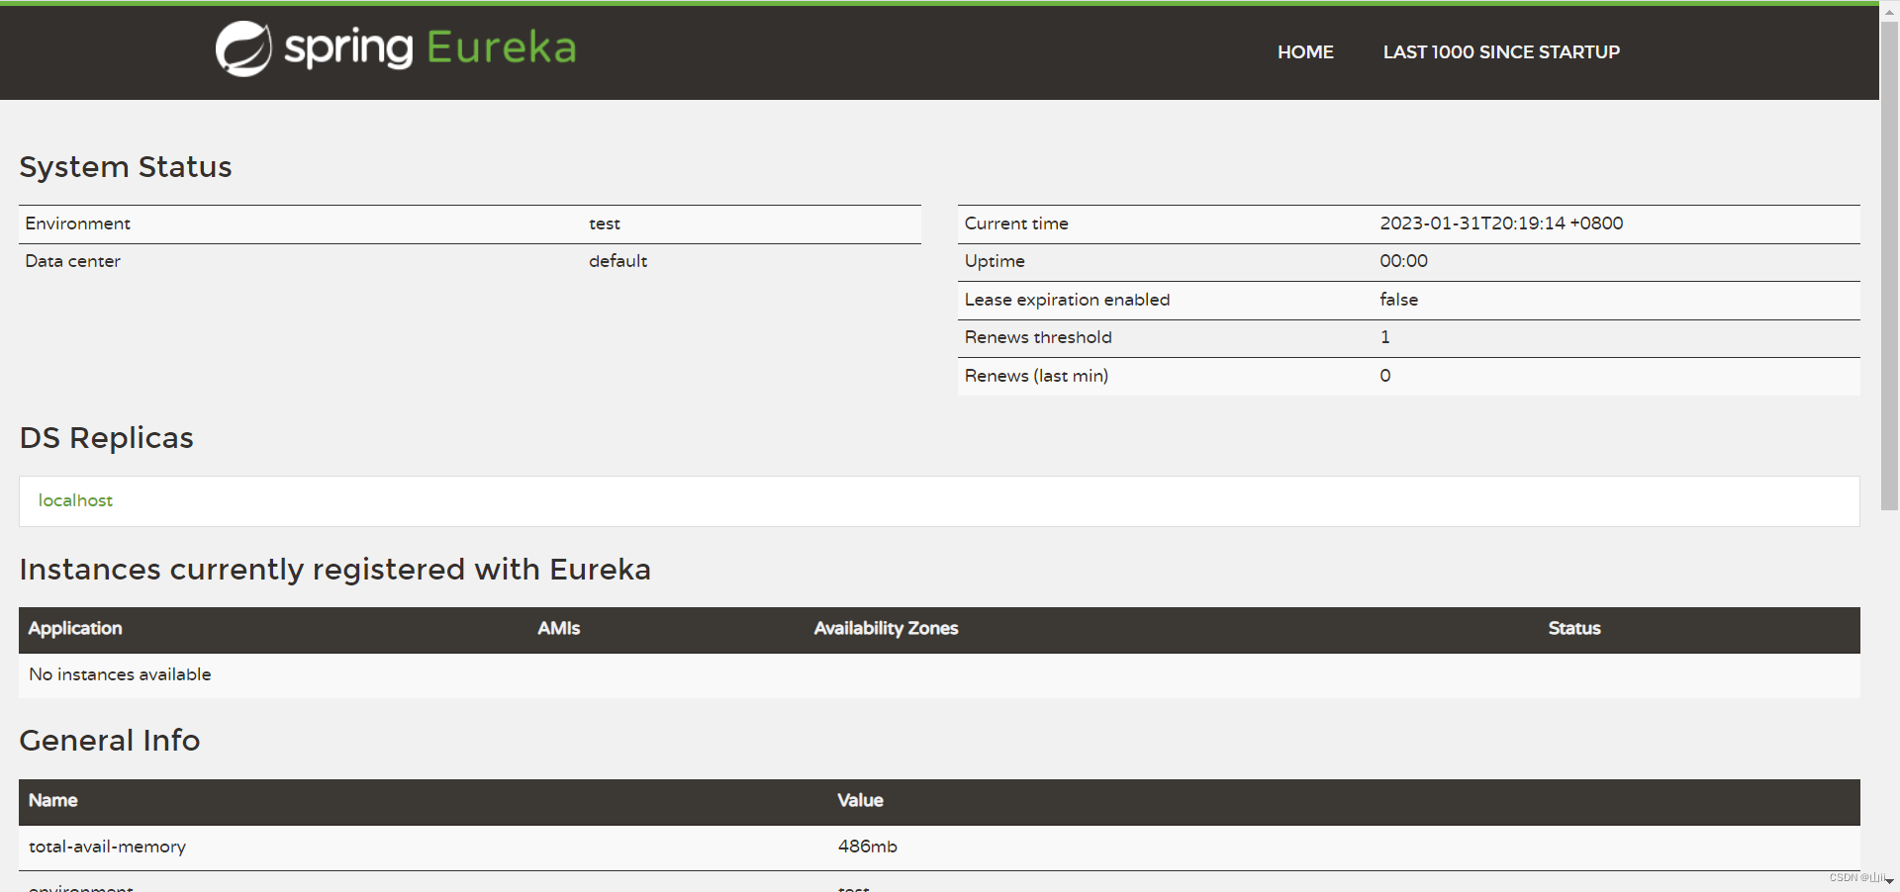Viewport: 1900px width, 892px height.
Task: Select the Current time label
Action: pyautogui.click(x=1016, y=223)
